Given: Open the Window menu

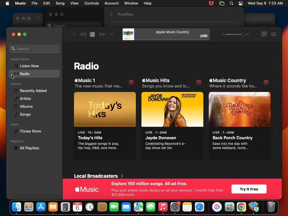Looking at the screenshot, I should [131, 3].
